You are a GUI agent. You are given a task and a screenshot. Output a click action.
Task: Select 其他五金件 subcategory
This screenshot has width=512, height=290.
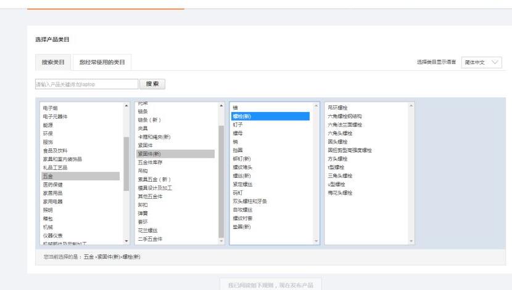pos(150,196)
